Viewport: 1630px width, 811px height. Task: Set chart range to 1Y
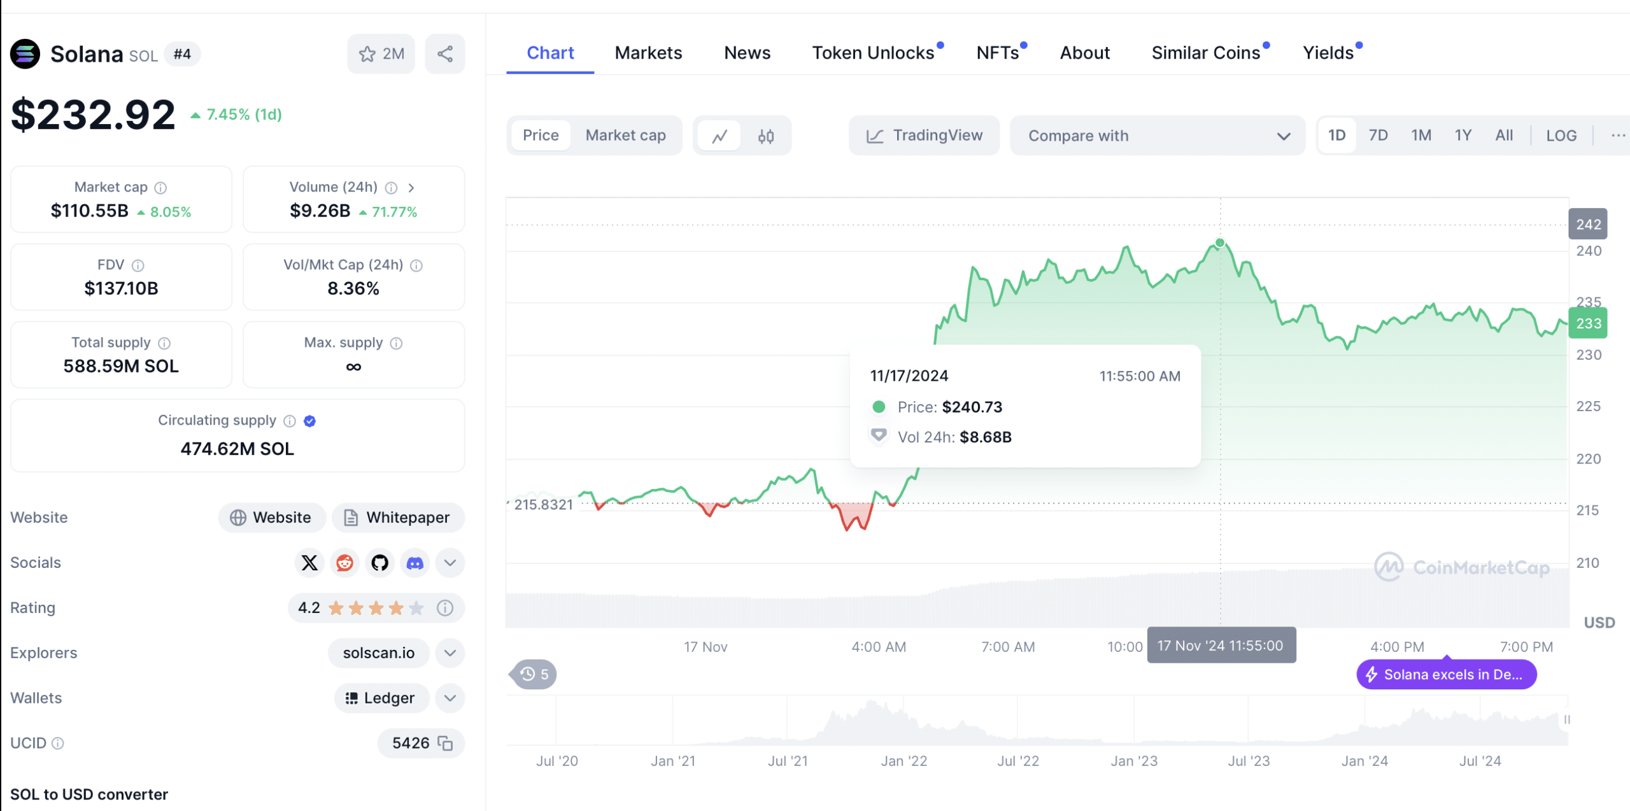coord(1463,136)
